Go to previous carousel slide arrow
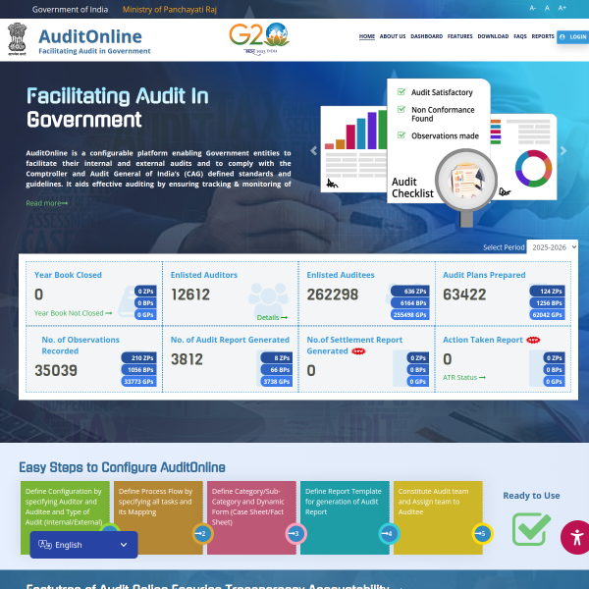This screenshot has width=589, height=589. point(314,150)
